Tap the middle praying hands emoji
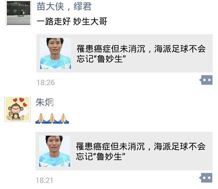Viewport: 218px width, 189px height. (x=52, y=118)
